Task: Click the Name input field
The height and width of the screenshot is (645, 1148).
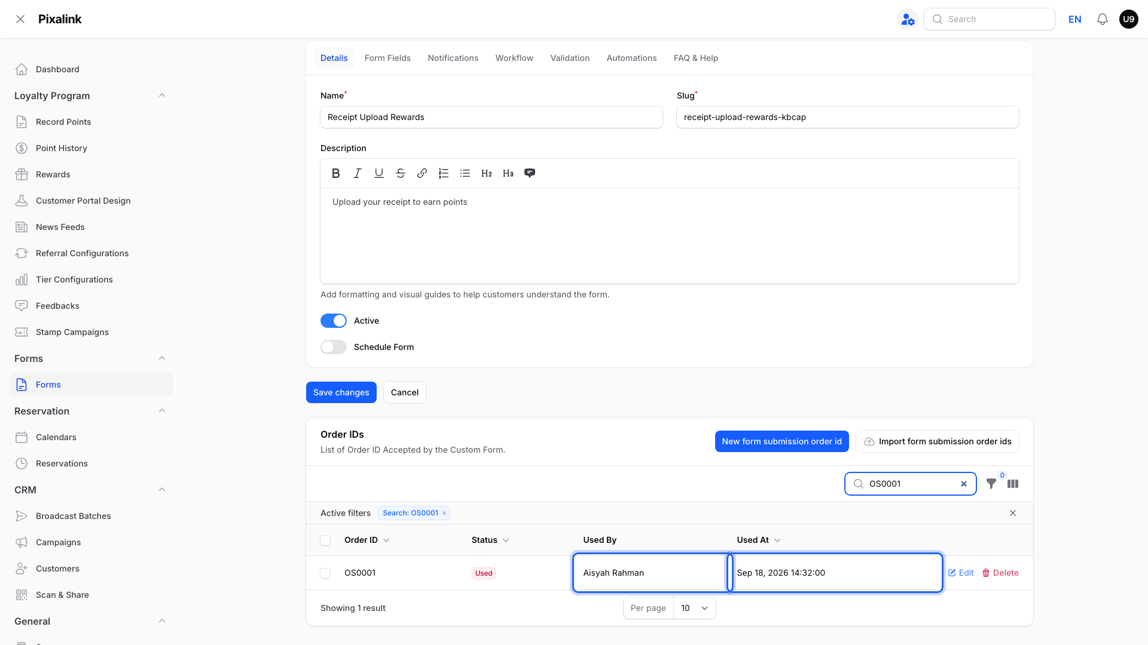Action: click(491, 117)
